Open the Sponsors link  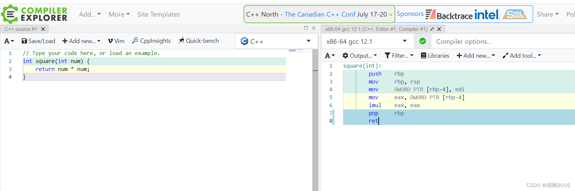pos(410,14)
